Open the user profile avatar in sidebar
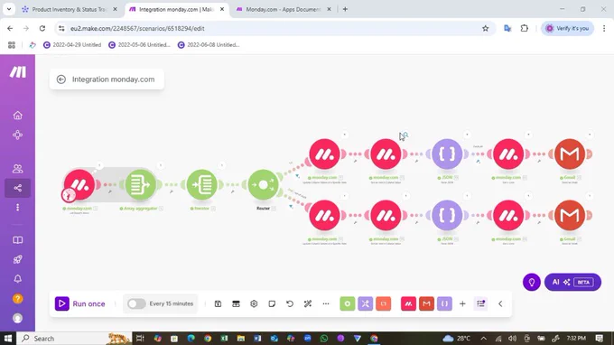 coord(18,319)
